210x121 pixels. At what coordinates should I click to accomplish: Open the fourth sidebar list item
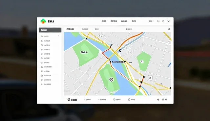(45, 50)
